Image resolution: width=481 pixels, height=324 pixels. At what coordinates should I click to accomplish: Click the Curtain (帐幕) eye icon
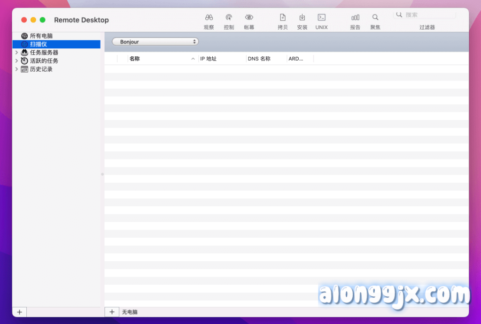click(249, 17)
